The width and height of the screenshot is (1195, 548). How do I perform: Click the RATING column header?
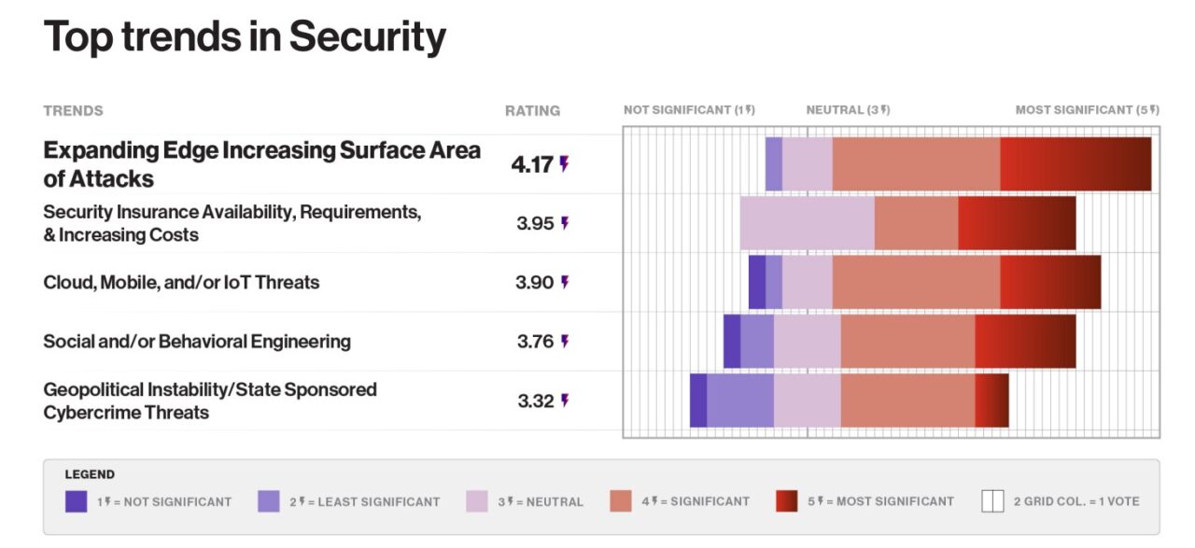532,110
